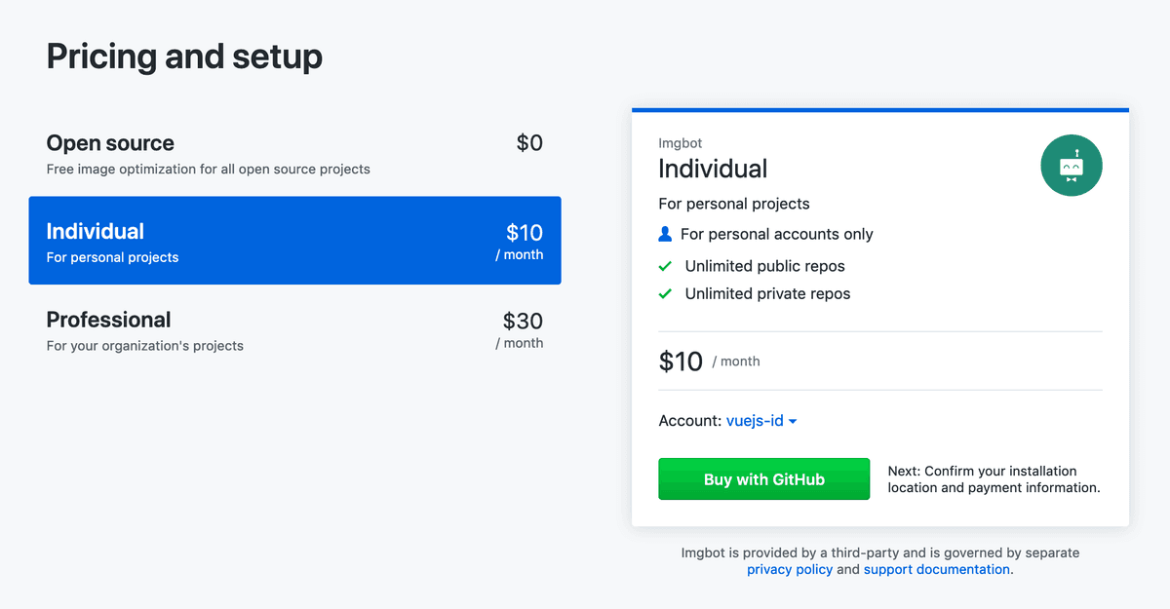Click the checkmark beside Unlimited private repos

[665, 293]
